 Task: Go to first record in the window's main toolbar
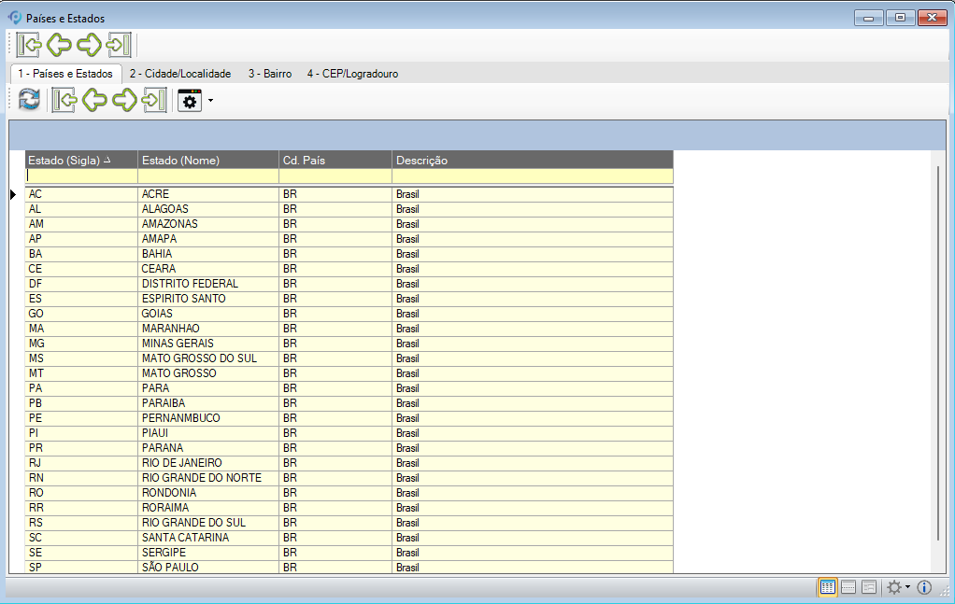click(x=29, y=45)
